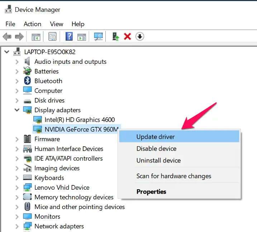
Task: Expand the Batteries category
Action: point(17,71)
